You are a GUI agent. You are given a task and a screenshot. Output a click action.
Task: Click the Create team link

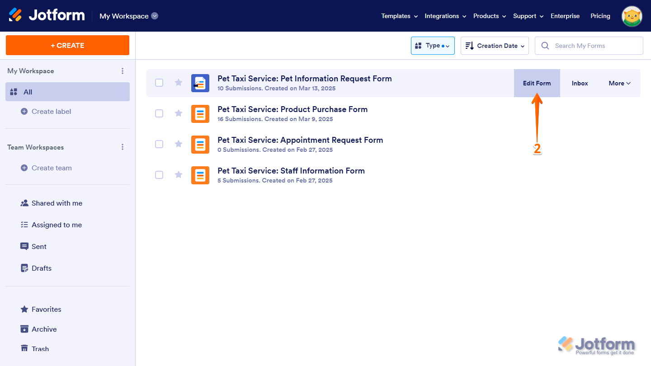[52, 168]
